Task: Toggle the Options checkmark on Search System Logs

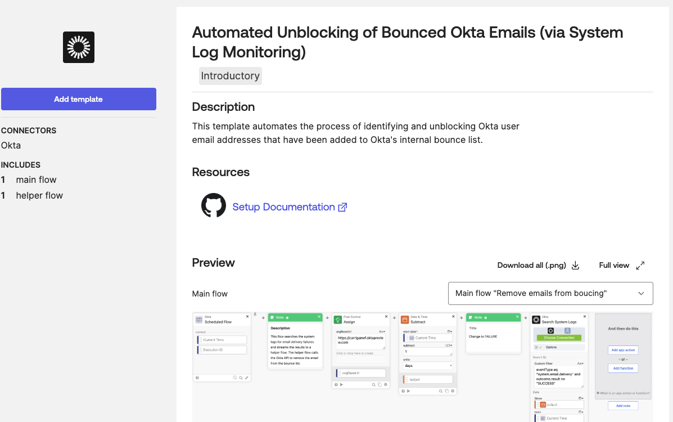Action: (540, 347)
